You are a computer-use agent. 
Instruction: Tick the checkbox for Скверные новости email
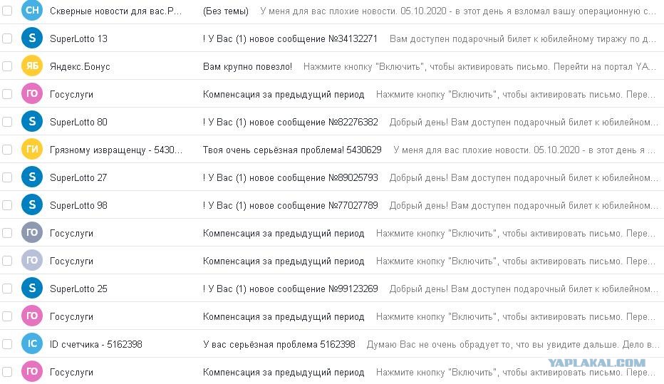7,11
